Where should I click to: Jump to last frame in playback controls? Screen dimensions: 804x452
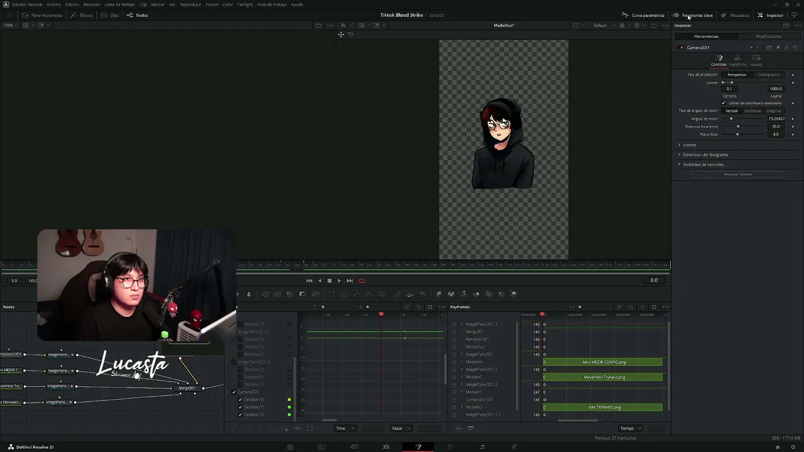350,281
